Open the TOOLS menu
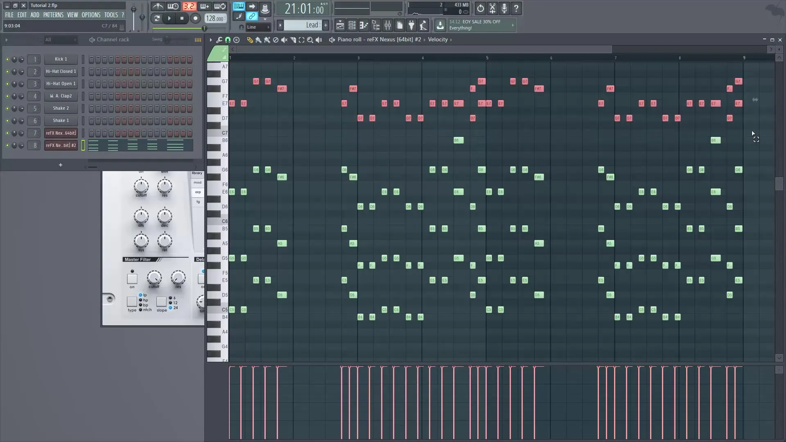 pyautogui.click(x=111, y=15)
